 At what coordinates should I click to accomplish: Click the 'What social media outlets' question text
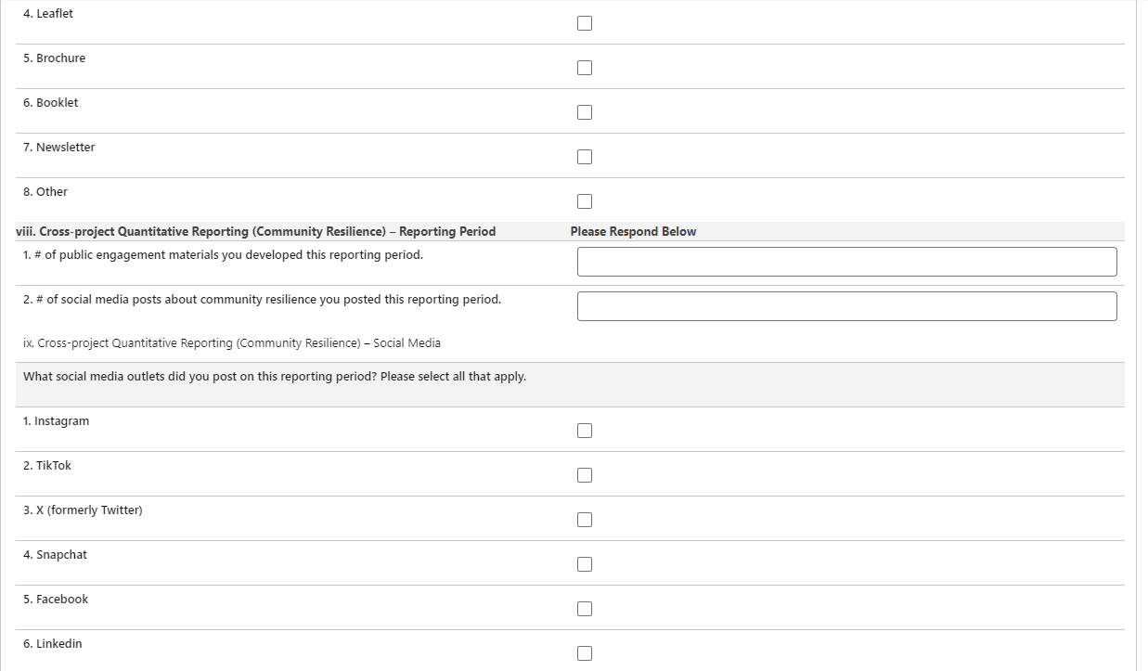(x=275, y=377)
